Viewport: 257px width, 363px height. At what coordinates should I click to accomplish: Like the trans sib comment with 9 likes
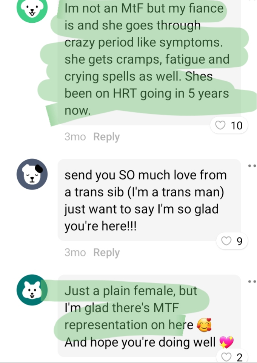click(x=232, y=241)
